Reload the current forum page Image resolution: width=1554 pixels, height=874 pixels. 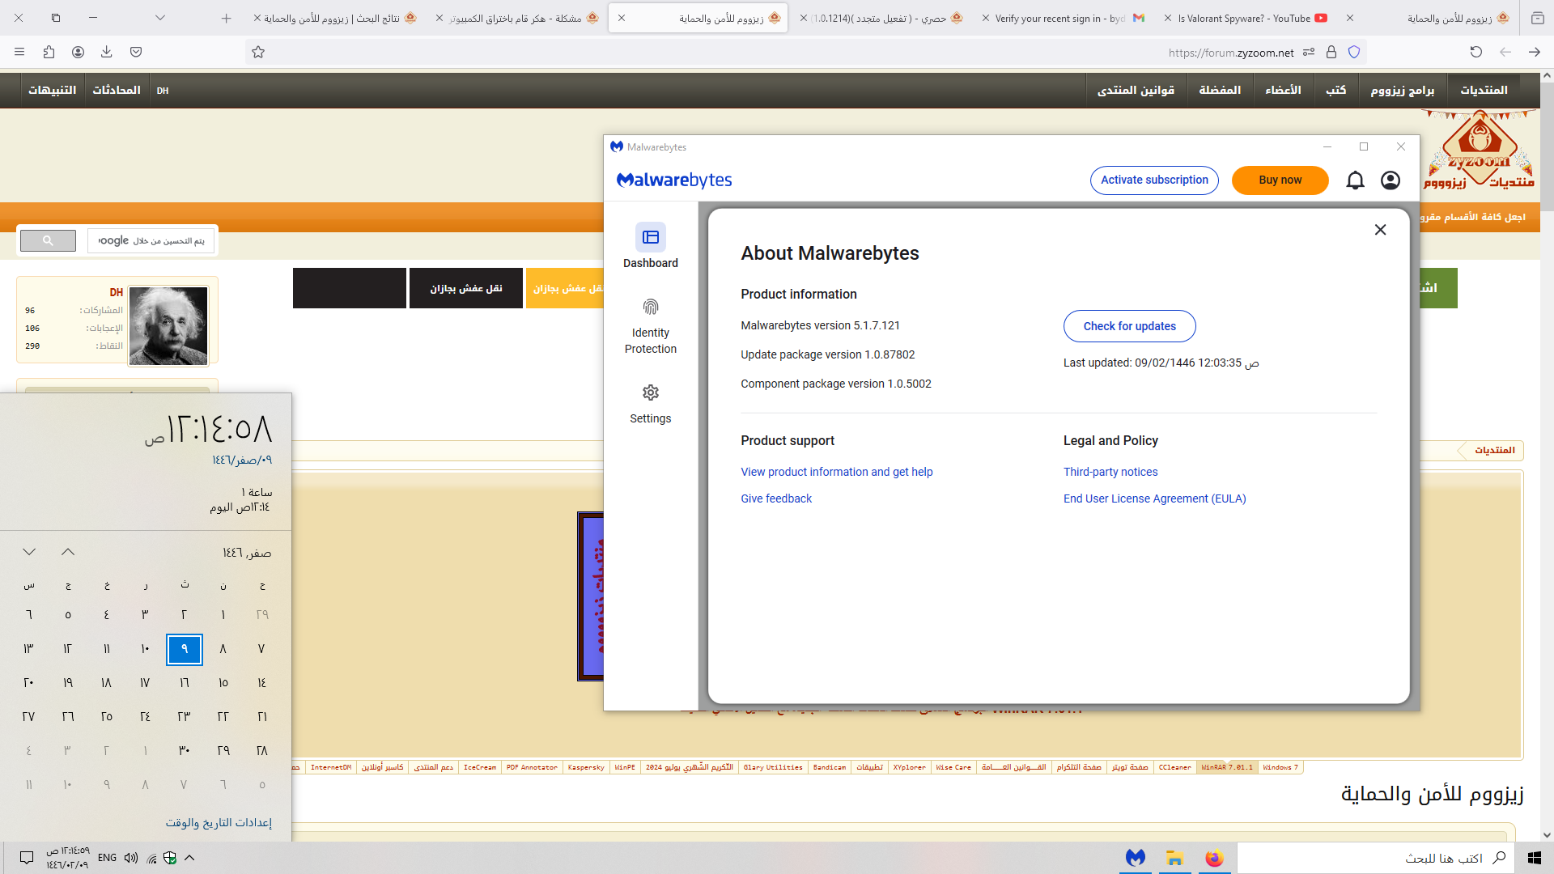(x=1476, y=52)
